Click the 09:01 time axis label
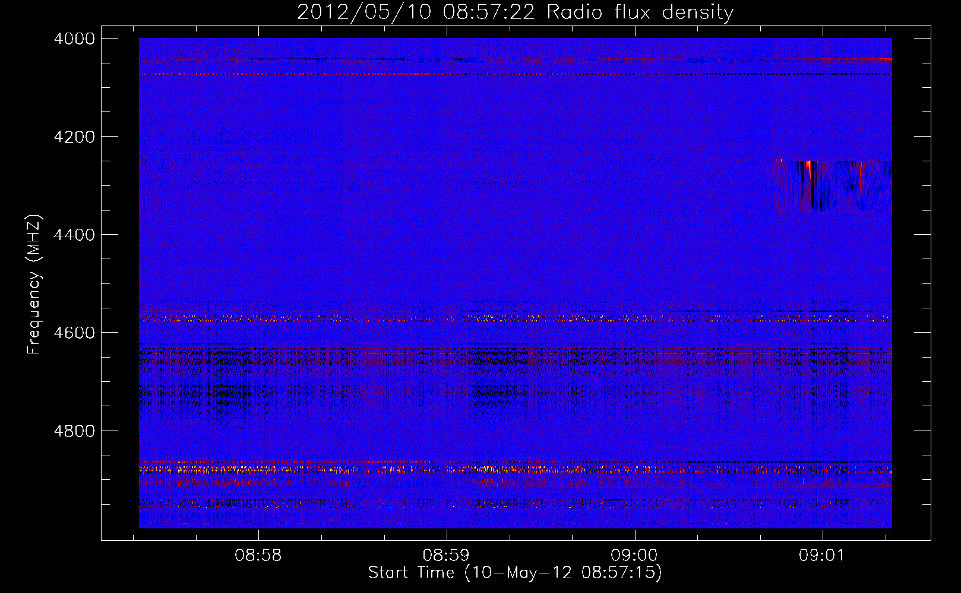The height and width of the screenshot is (593, 961). pos(822,556)
